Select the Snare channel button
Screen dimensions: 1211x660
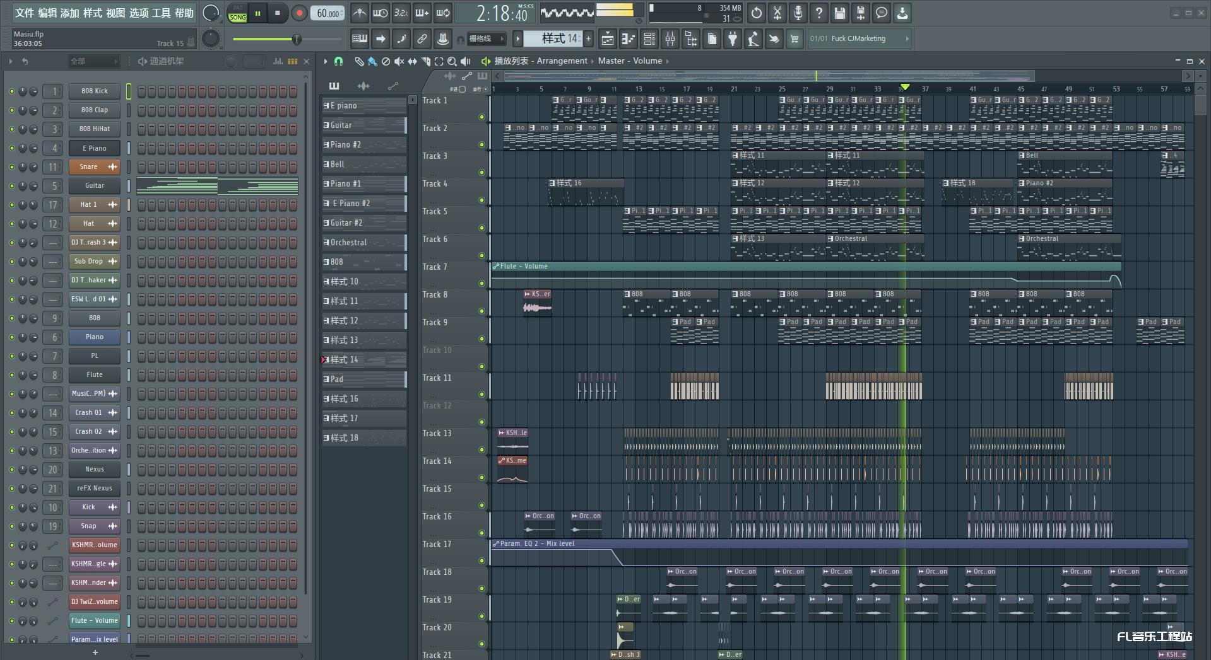pyautogui.click(x=95, y=167)
